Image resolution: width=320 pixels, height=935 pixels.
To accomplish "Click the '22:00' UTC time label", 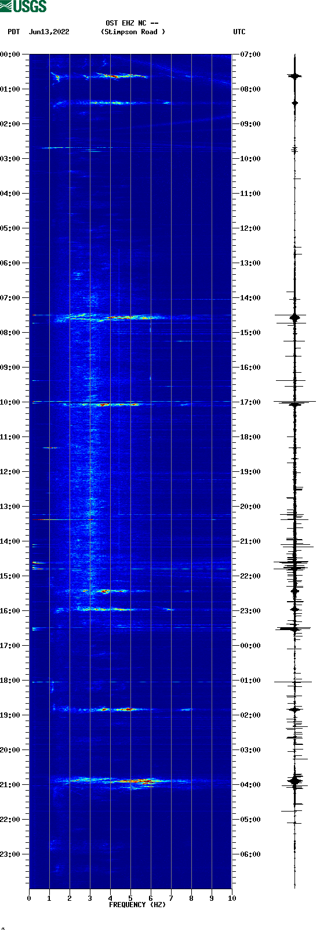I will 250,576.
